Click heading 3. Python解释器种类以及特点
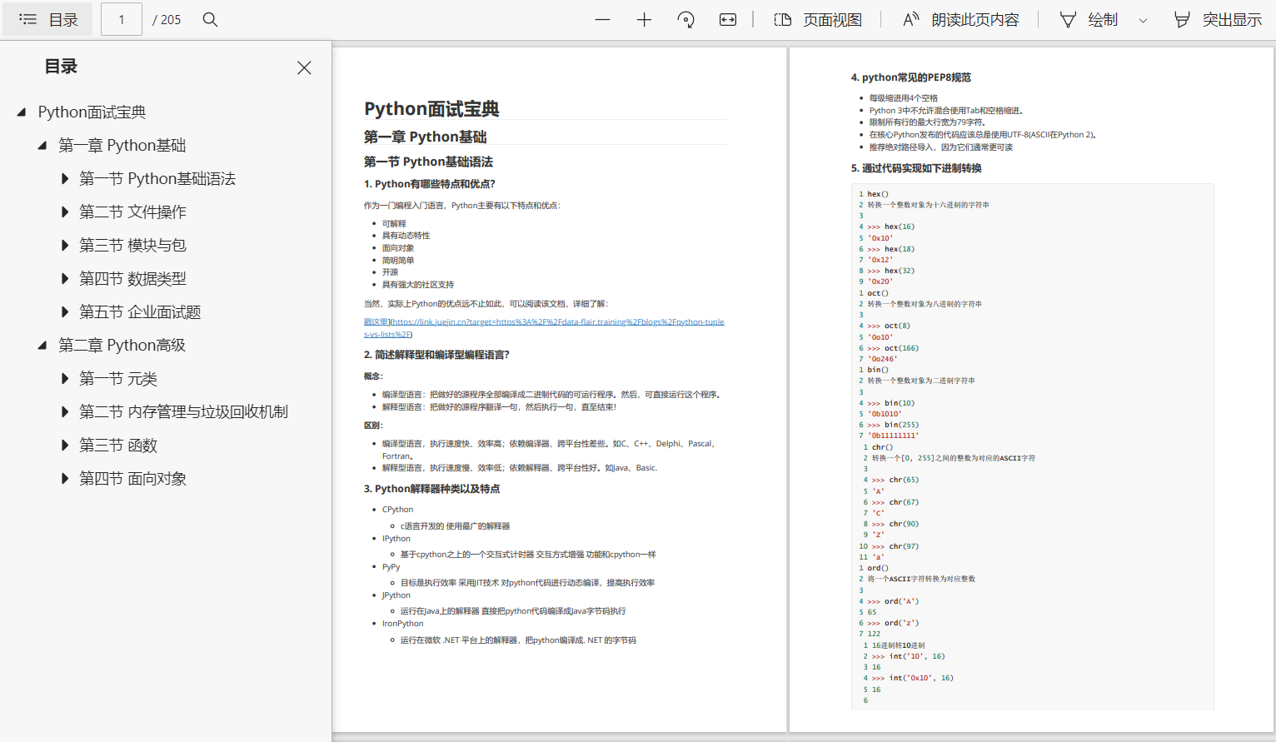The image size is (1276, 742). tap(431, 489)
